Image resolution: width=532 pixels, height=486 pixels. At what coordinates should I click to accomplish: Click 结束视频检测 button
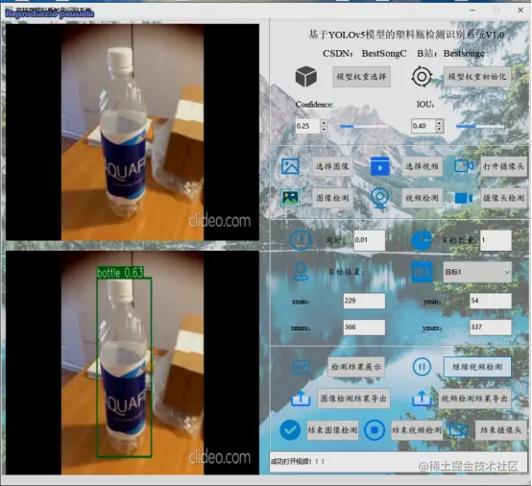[x=417, y=430]
